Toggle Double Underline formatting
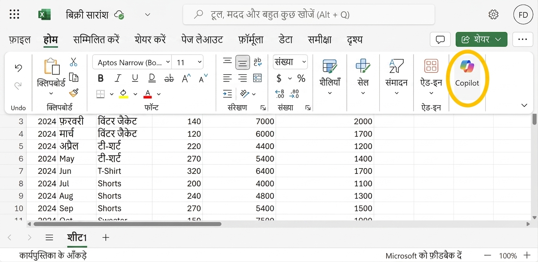The width and height of the screenshot is (538, 262). 152,78
